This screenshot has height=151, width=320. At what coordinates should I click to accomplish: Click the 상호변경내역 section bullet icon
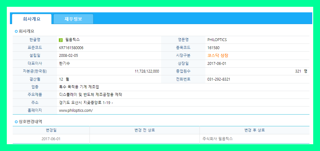[16, 122]
